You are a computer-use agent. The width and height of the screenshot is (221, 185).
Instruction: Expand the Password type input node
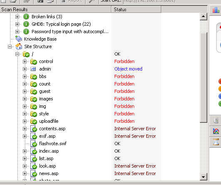[x=17, y=32]
